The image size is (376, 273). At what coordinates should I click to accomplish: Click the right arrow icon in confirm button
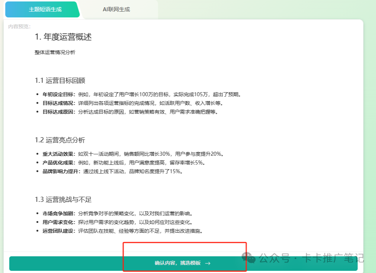(x=208, y=263)
